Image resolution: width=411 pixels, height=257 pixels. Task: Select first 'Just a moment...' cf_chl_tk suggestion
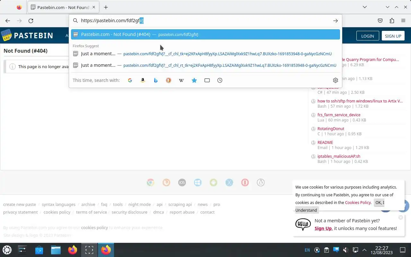click(205, 54)
